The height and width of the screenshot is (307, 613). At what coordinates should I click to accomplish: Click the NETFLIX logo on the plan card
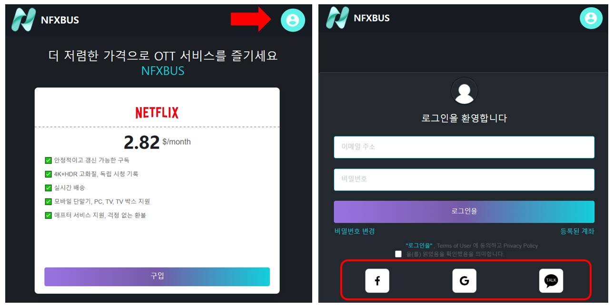coord(157,113)
